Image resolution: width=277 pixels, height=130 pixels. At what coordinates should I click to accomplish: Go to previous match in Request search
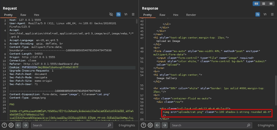(x=18, y=125)
